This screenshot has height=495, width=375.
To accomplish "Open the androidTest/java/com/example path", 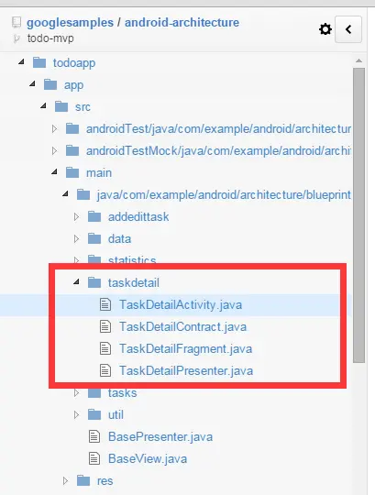I will click(219, 129).
